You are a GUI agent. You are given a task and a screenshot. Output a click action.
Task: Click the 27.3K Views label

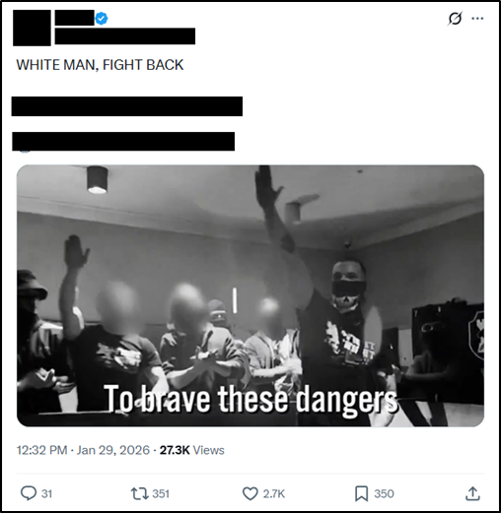pos(192,450)
